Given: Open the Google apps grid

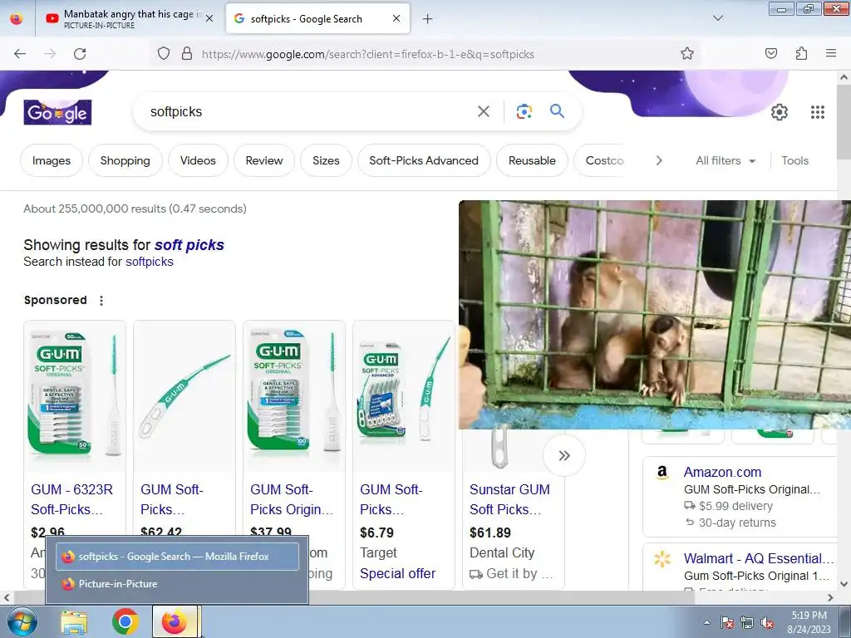Looking at the screenshot, I should point(818,112).
